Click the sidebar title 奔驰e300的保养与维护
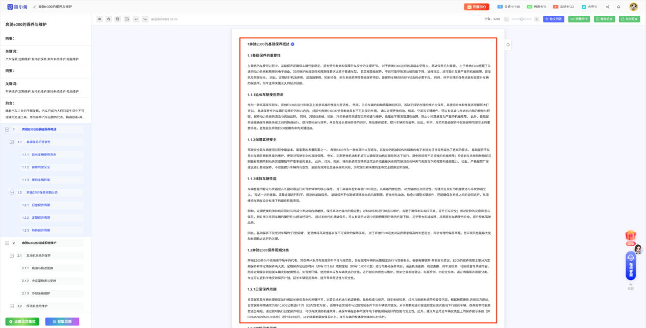 click(25, 24)
